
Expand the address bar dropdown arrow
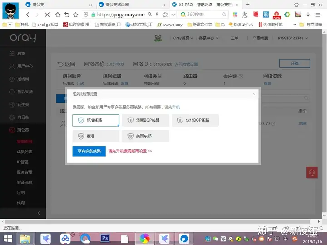pyautogui.click(x=173, y=15)
